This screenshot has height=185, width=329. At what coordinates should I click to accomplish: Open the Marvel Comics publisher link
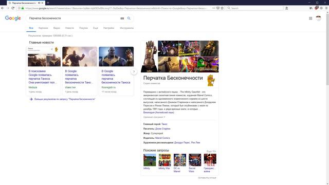[x=162, y=138]
